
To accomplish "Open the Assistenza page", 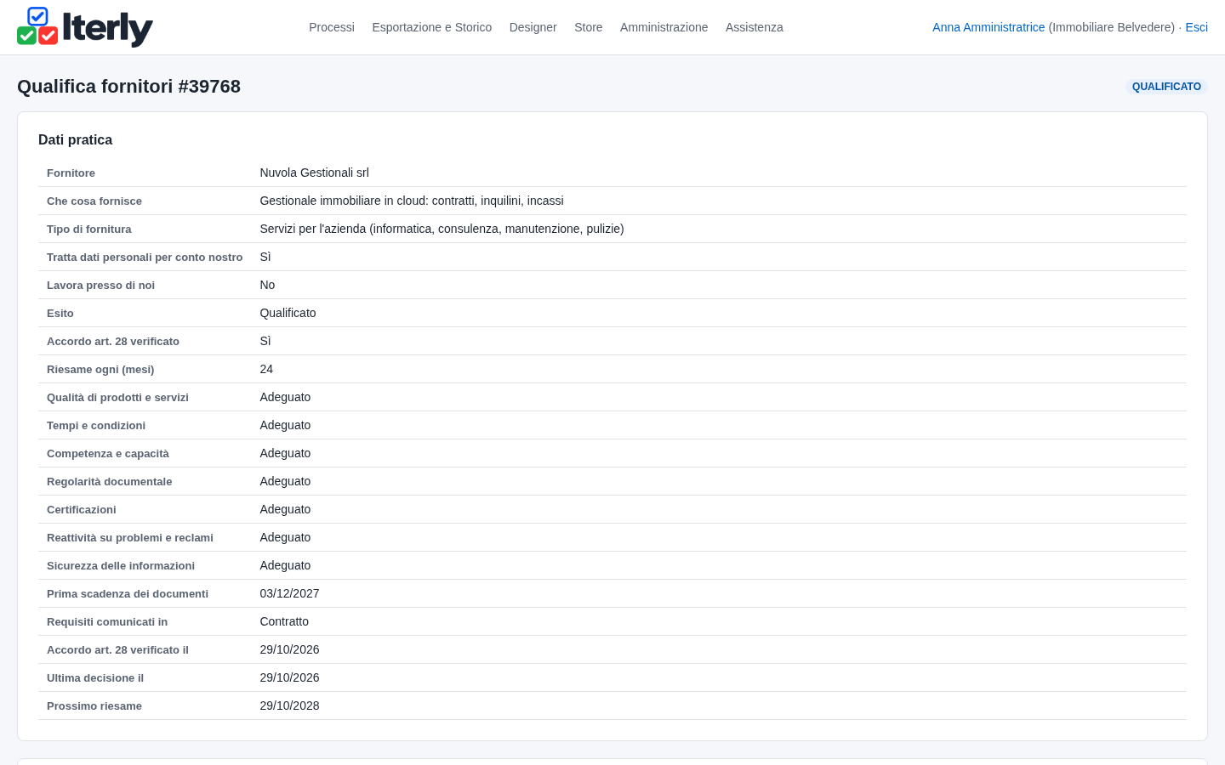I will coord(755,27).
